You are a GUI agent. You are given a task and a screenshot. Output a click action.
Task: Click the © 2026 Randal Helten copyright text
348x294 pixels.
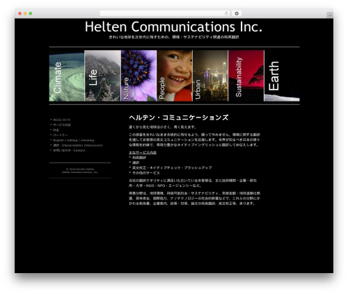pyautogui.click(x=80, y=169)
